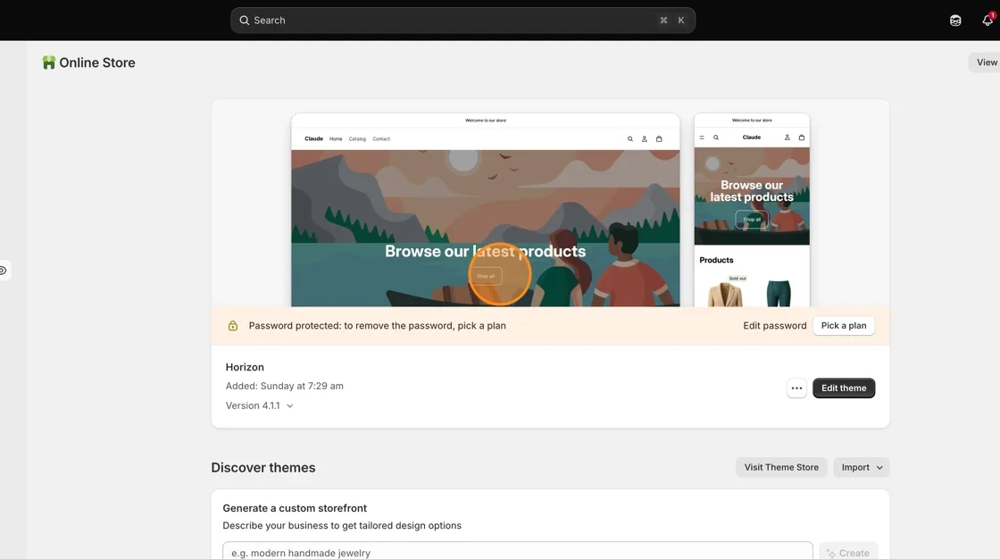Viewport: 1000px width, 559px height.
Task: Click Catalog in desktop preview navigation
Action: [x=357, y=138]
